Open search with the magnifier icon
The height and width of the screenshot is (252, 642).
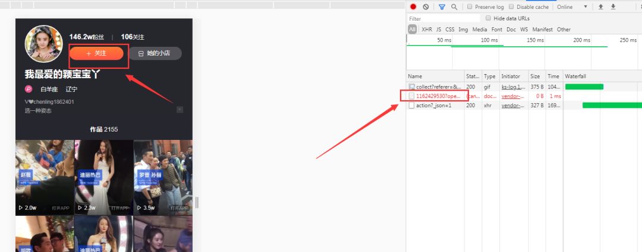click(x=454, y=7)
